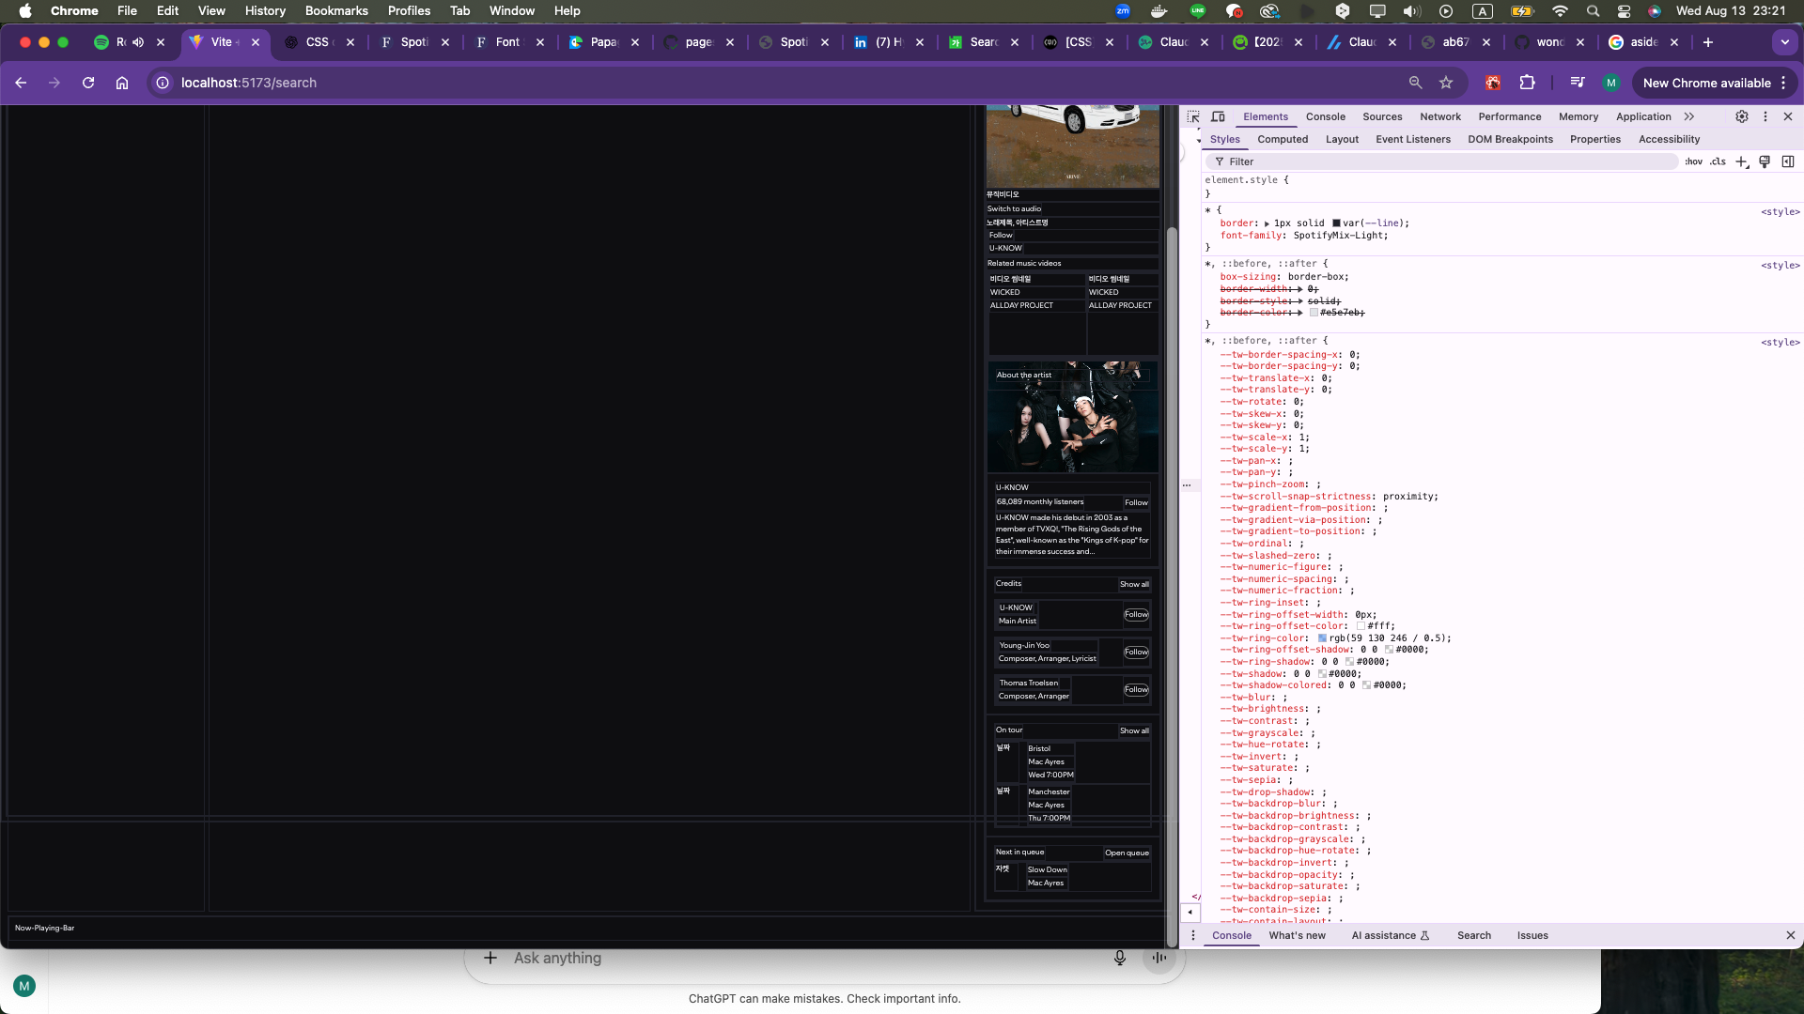Expand the border shorthand property triangle
1804x1014 pixels.
1267,224
